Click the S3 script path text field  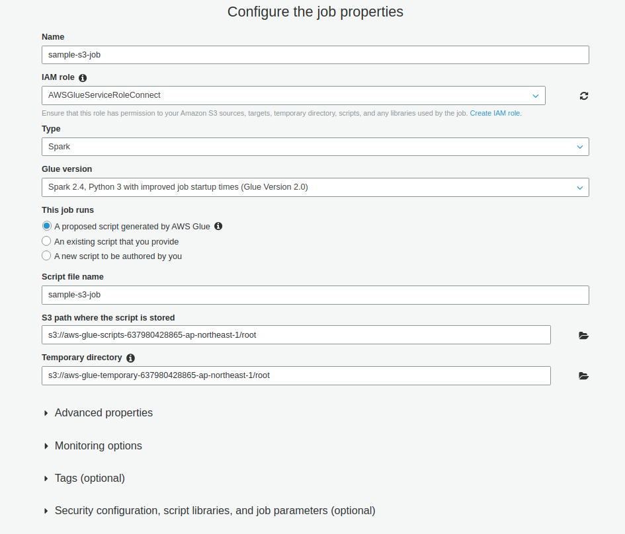[296, 335]
